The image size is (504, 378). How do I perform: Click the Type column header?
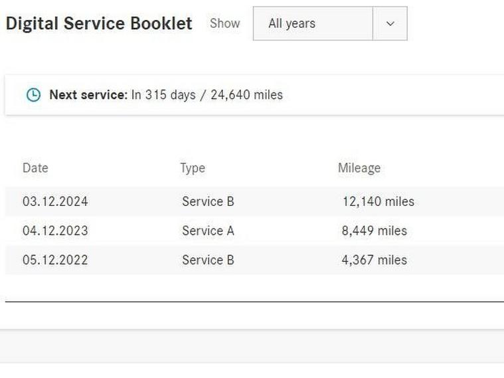click(x=193, y=168)
